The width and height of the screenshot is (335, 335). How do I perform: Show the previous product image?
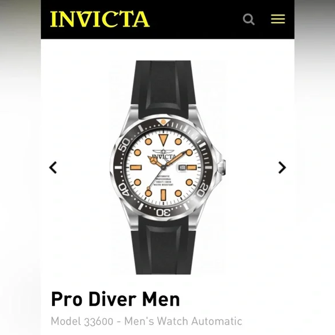click(53, 167)
